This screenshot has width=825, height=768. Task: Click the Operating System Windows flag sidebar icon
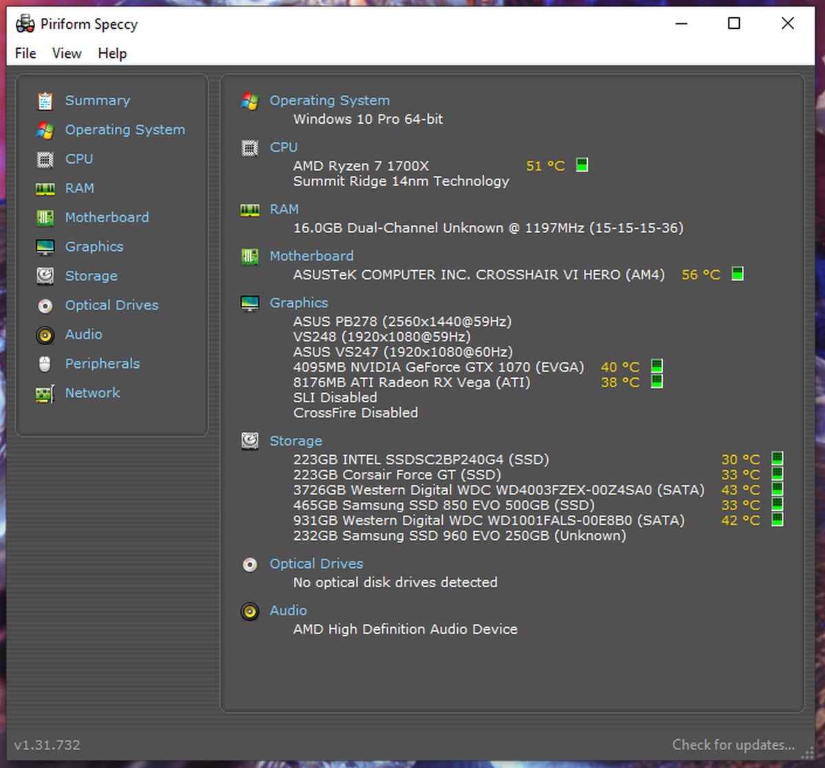pos(45,130)
